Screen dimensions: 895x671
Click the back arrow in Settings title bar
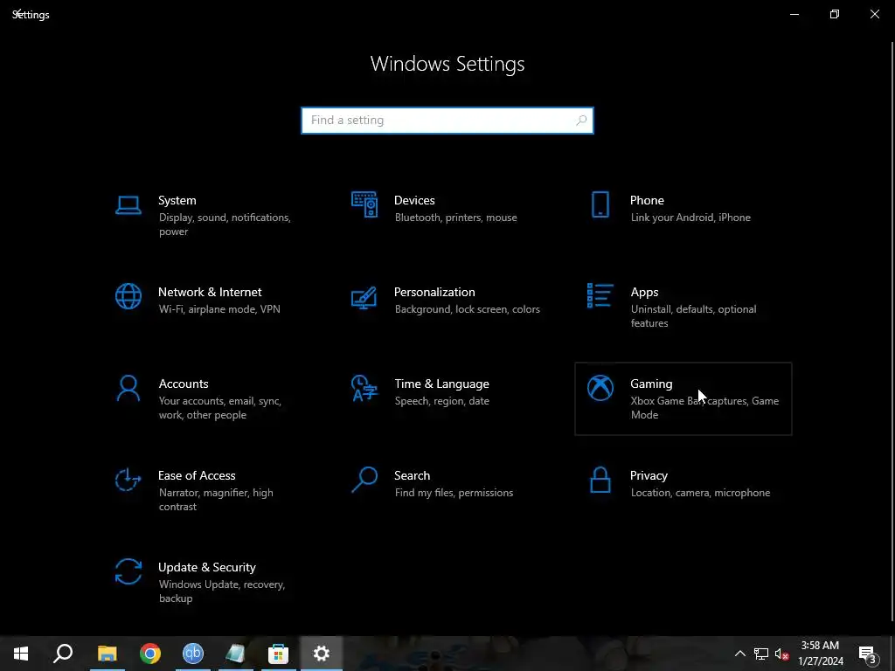click(x=17, y=13)
